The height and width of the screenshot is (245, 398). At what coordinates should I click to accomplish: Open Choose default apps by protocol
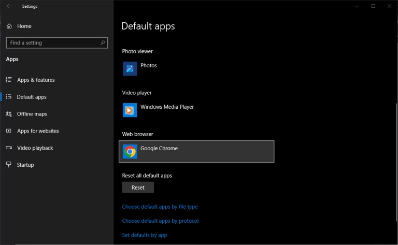[x=160, y=221]
